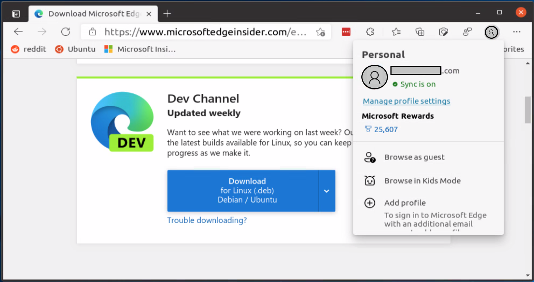The height and width of the screenshot is (282, 534).
Task: Click the Sync is on indicator
Action: point(417,84)
